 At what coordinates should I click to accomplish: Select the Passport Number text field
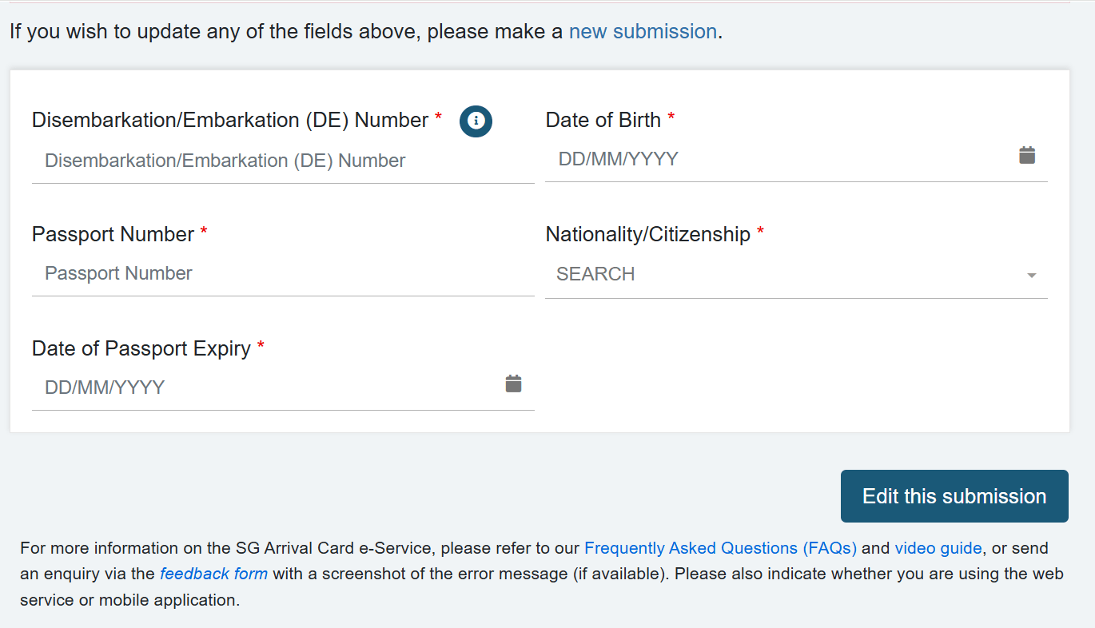(x=283, y=274)
